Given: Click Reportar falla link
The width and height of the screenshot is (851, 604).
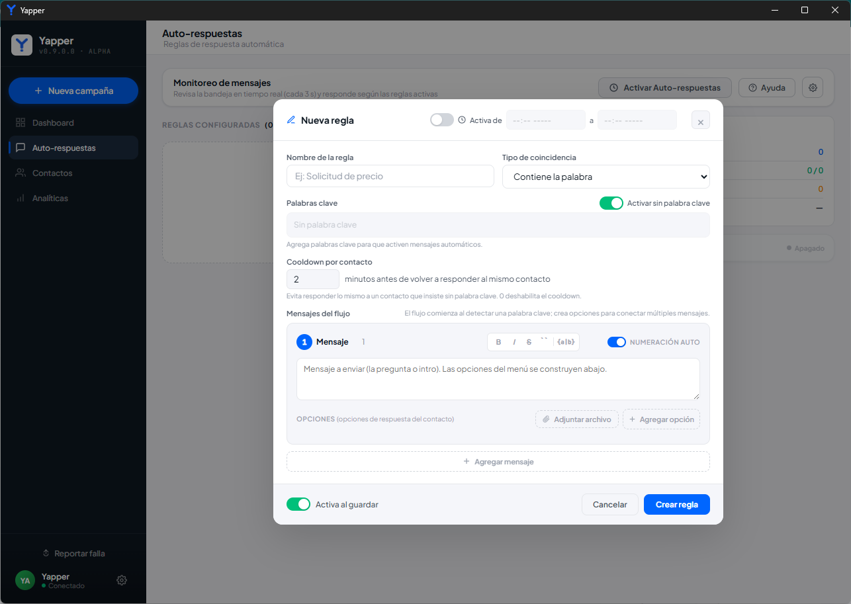Looking at the screenshot, I should tap(73, 553).
